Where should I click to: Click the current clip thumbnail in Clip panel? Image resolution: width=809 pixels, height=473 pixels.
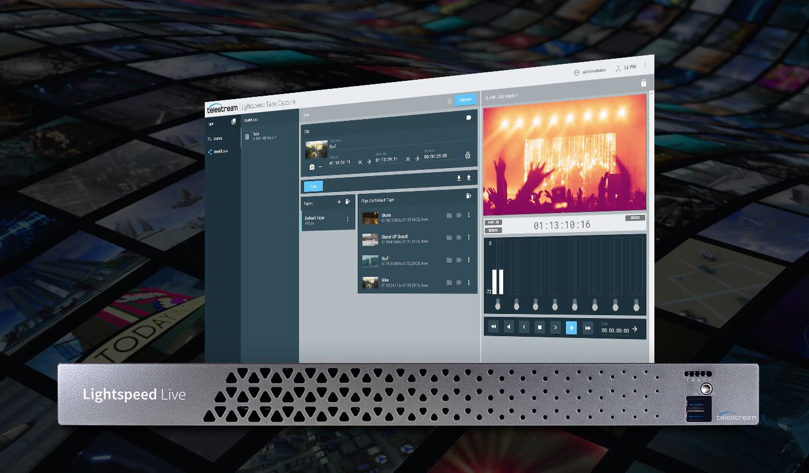[x=316, y=150]
